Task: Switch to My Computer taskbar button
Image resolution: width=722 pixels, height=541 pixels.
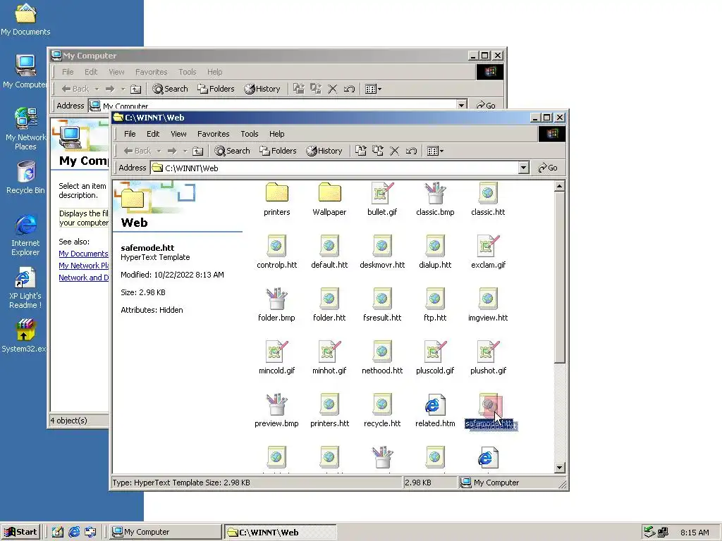Action: [x=166, y=532]
